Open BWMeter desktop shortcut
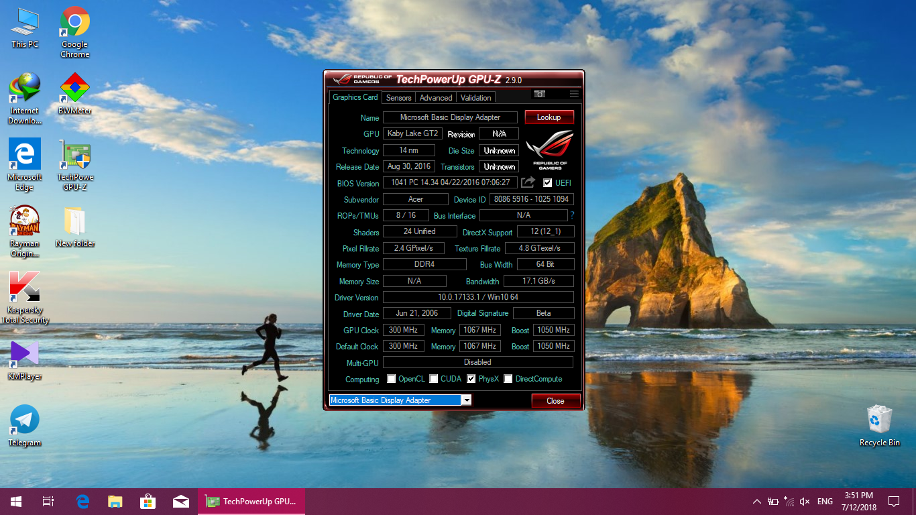This screenshot has height=515, width=916. [x=75, y=94]
